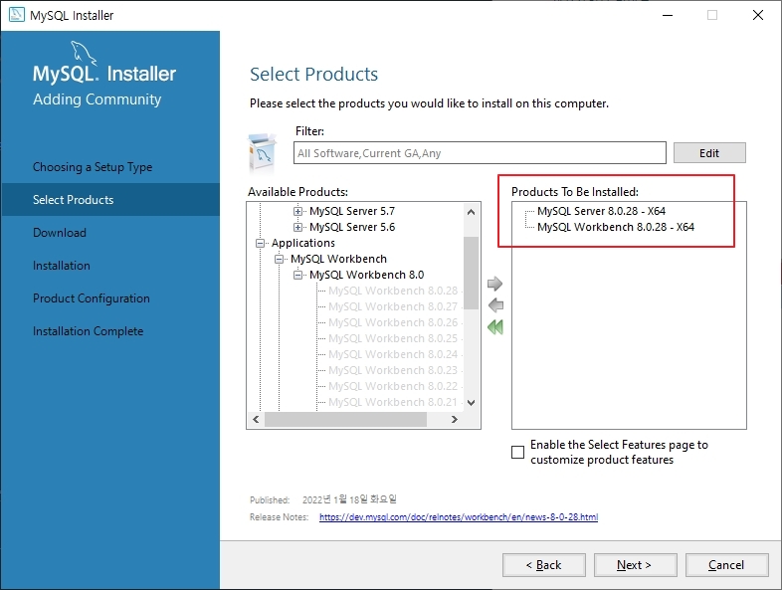Select the MySQL Workbench 8.0 label
This screenshot has height=590, width=782.
tap(366, 275)
